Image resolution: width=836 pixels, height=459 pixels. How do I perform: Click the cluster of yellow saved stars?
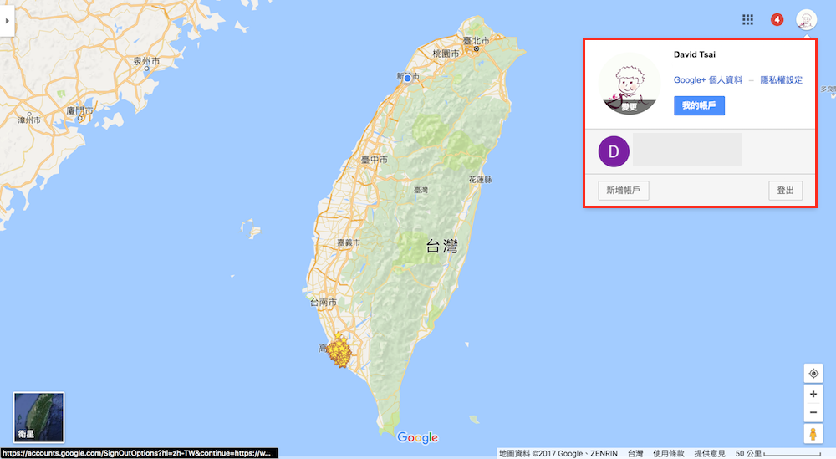point(339,351)
